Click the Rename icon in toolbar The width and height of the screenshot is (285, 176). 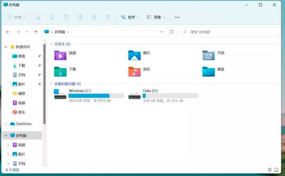[80, 17]
